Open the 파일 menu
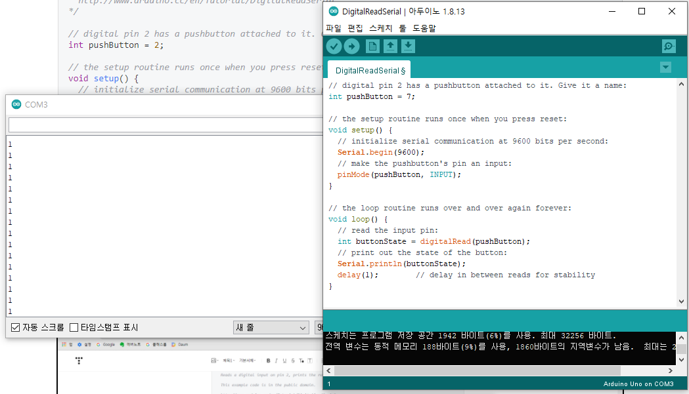 pyautogui.click(x=334, y=28)
